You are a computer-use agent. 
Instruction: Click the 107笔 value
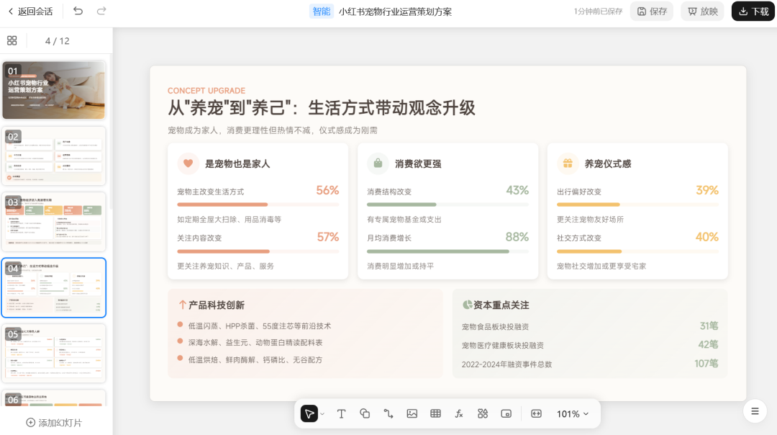coord(706,364)
